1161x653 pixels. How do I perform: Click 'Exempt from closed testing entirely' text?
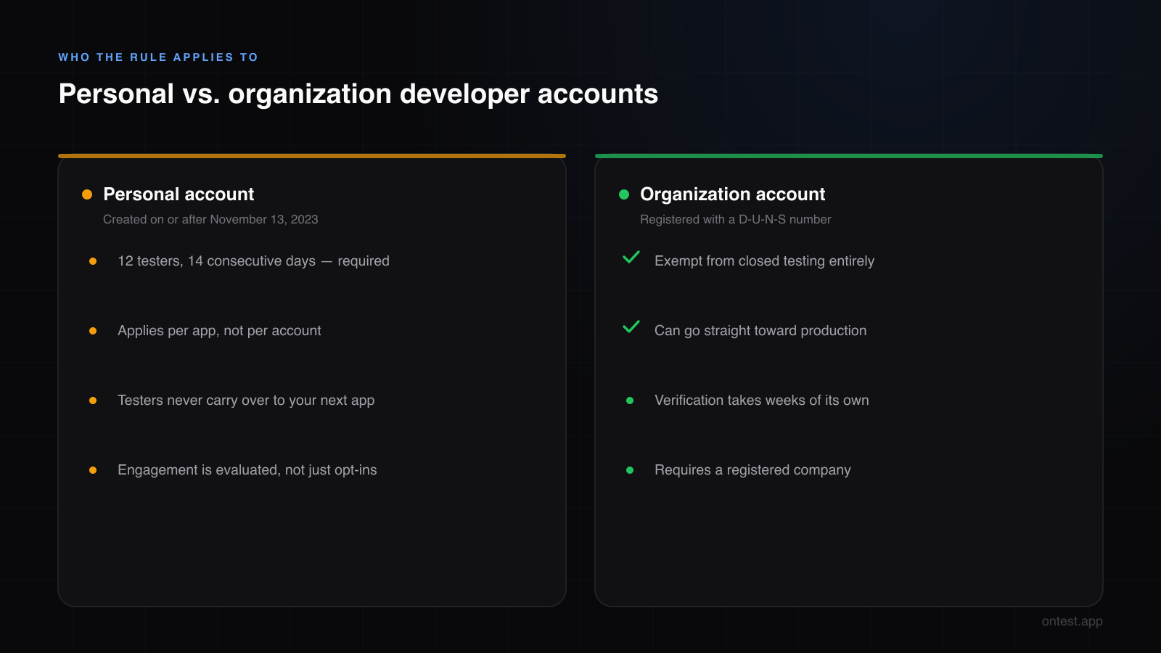[x=764, y=261]
